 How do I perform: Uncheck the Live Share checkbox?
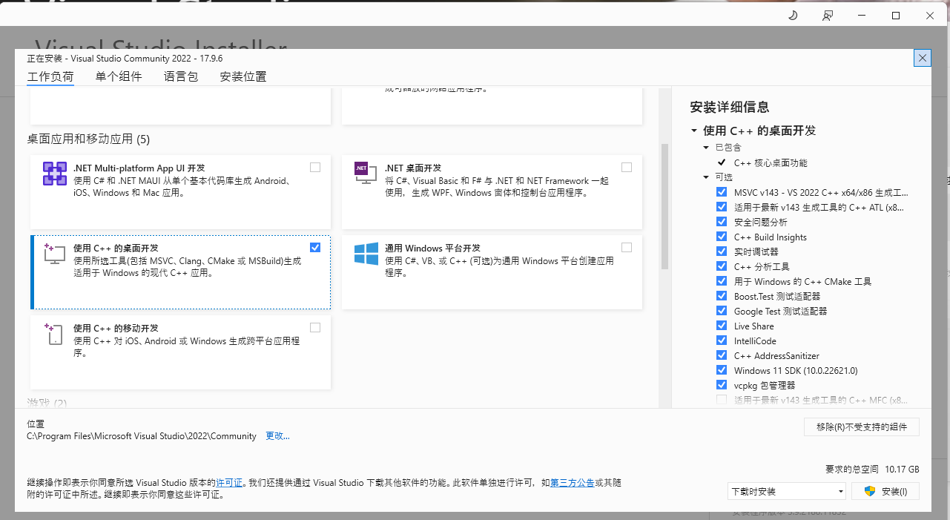(x=722, y=326)
